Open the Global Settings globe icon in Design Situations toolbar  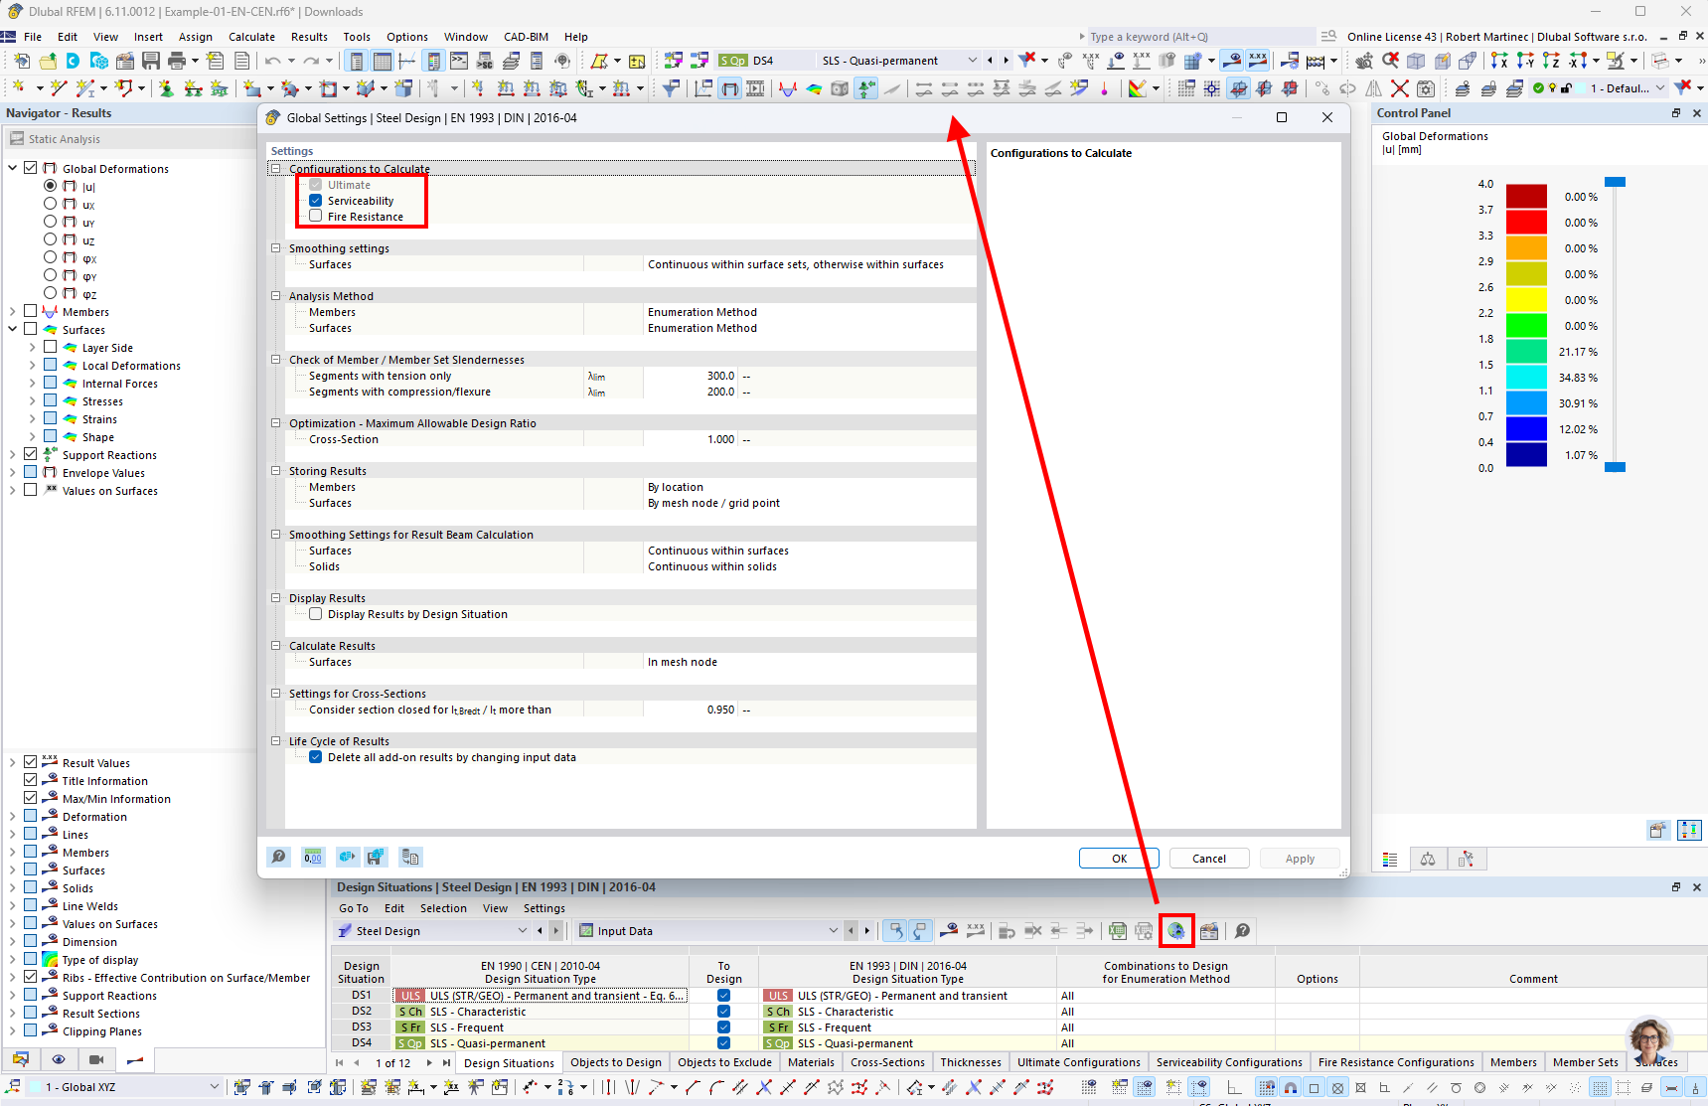(1176, 931)
